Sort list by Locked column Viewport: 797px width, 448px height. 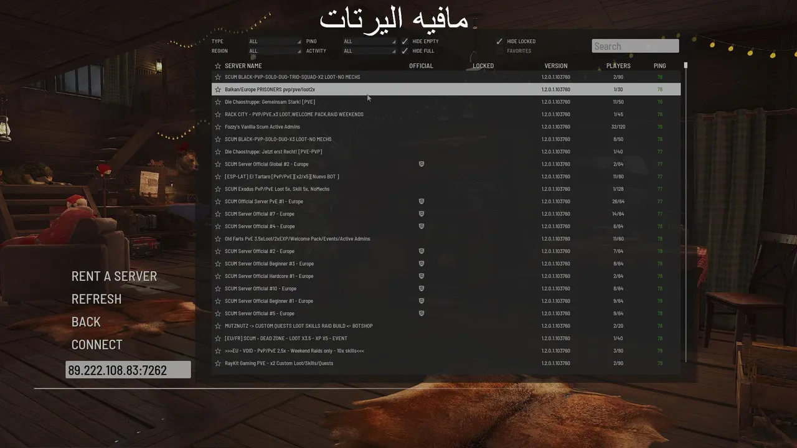tap(483, 66)
